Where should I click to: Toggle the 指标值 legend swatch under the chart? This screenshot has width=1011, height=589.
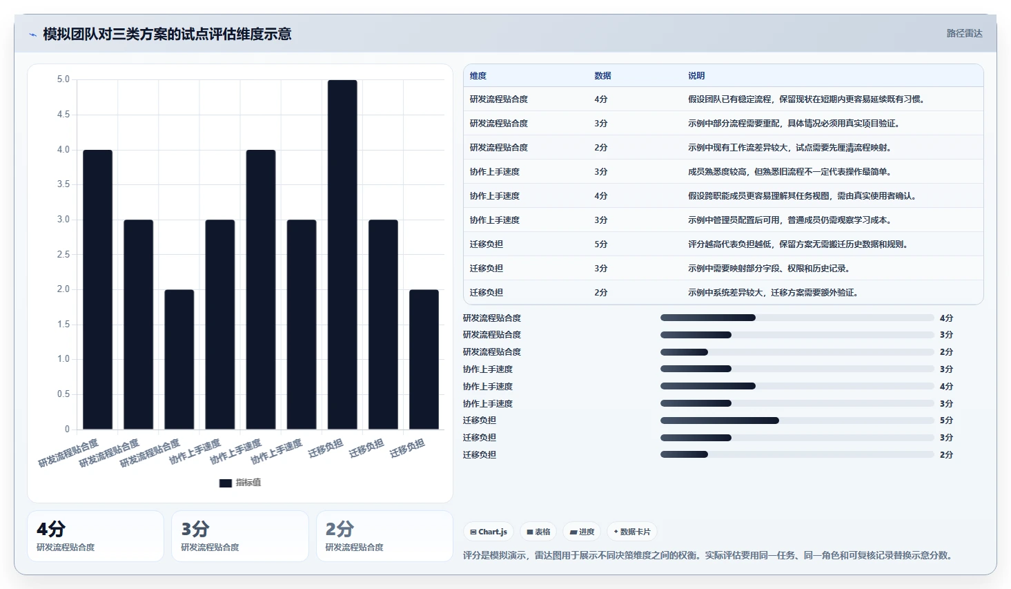pos(226,483)
